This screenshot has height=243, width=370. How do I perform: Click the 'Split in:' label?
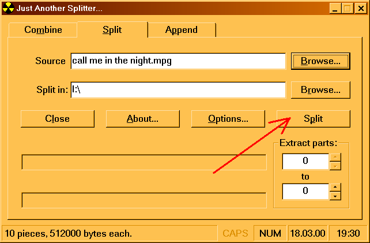tap(52, 90)
